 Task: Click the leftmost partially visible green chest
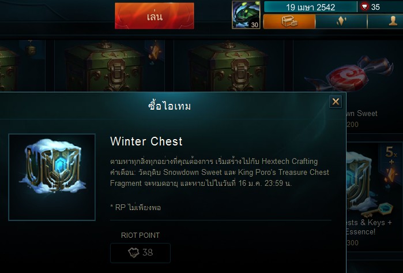point(9,68)
